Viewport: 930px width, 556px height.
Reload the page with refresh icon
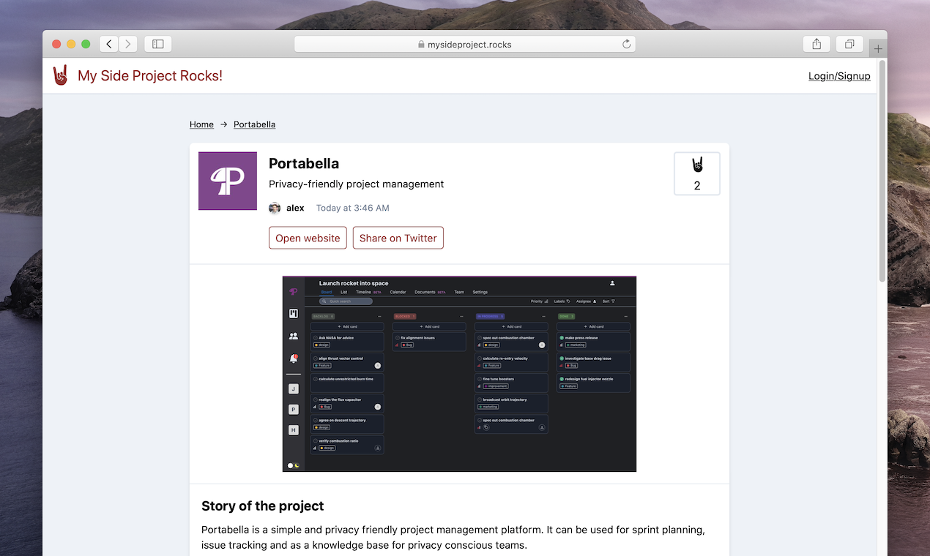[627, 44]
